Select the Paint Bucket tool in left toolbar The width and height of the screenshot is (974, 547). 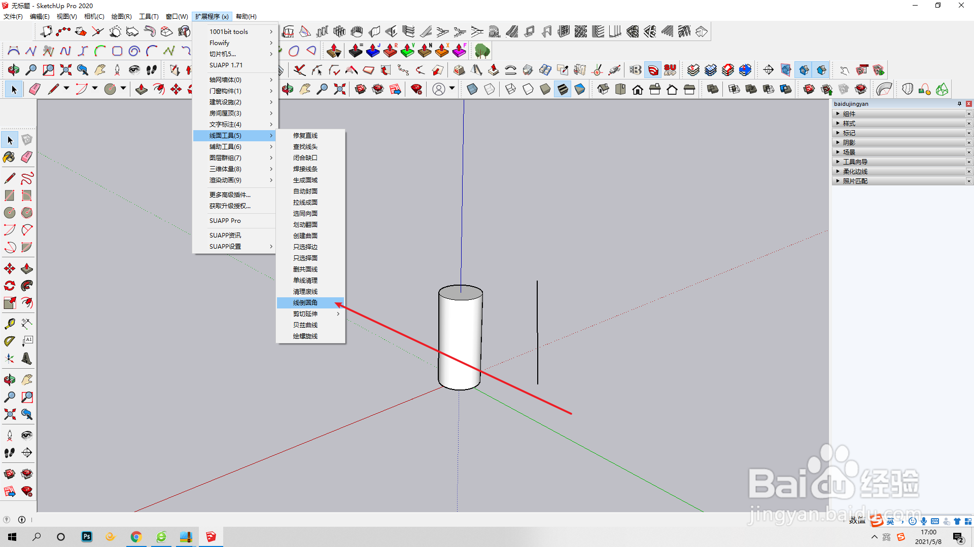[9, 157]
